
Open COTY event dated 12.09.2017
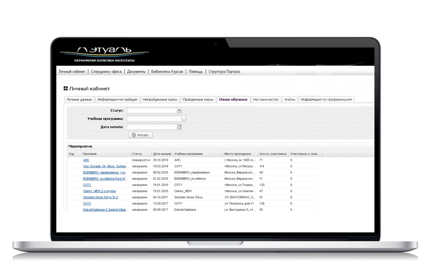coord(87,203)
